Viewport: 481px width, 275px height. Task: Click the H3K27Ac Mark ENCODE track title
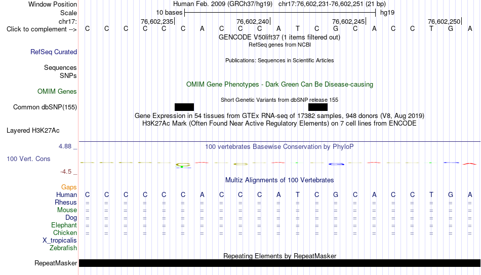click(279, 124)
